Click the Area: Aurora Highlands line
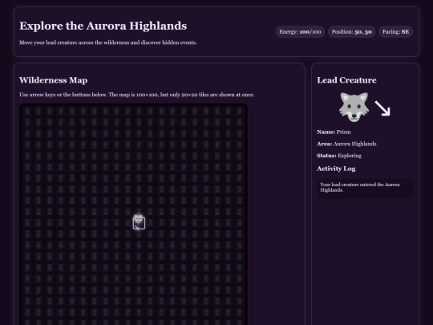433x325 pixels. pos(346,144)
